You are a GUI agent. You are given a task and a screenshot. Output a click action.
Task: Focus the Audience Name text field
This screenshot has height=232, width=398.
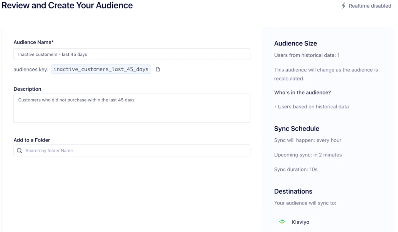pos(132,54)
